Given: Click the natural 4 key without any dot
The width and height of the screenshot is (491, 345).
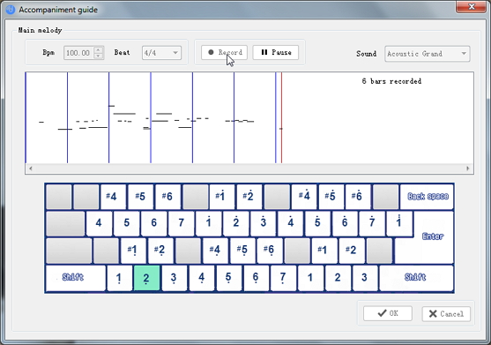Looking at the screenshot, I should tap(99, 224).
